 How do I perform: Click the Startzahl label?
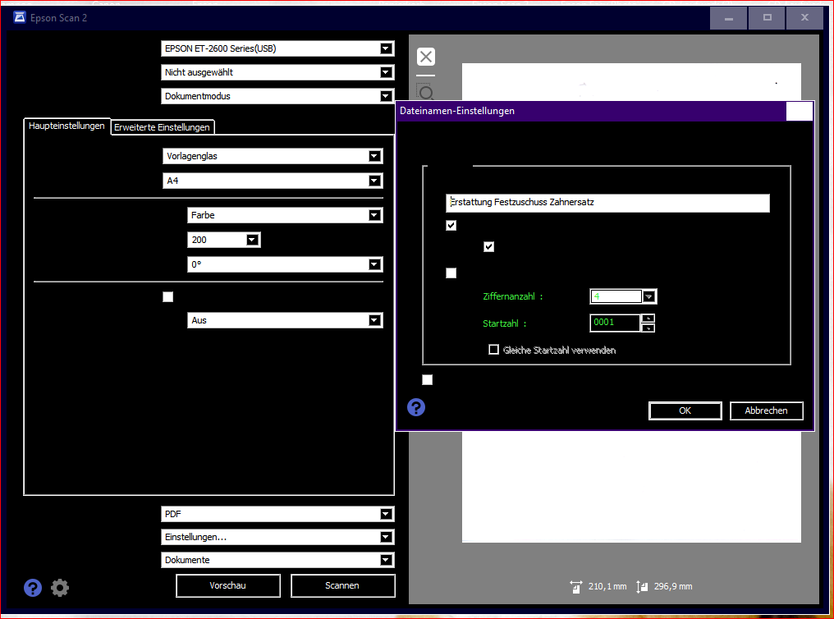click(x=504, y=323)
